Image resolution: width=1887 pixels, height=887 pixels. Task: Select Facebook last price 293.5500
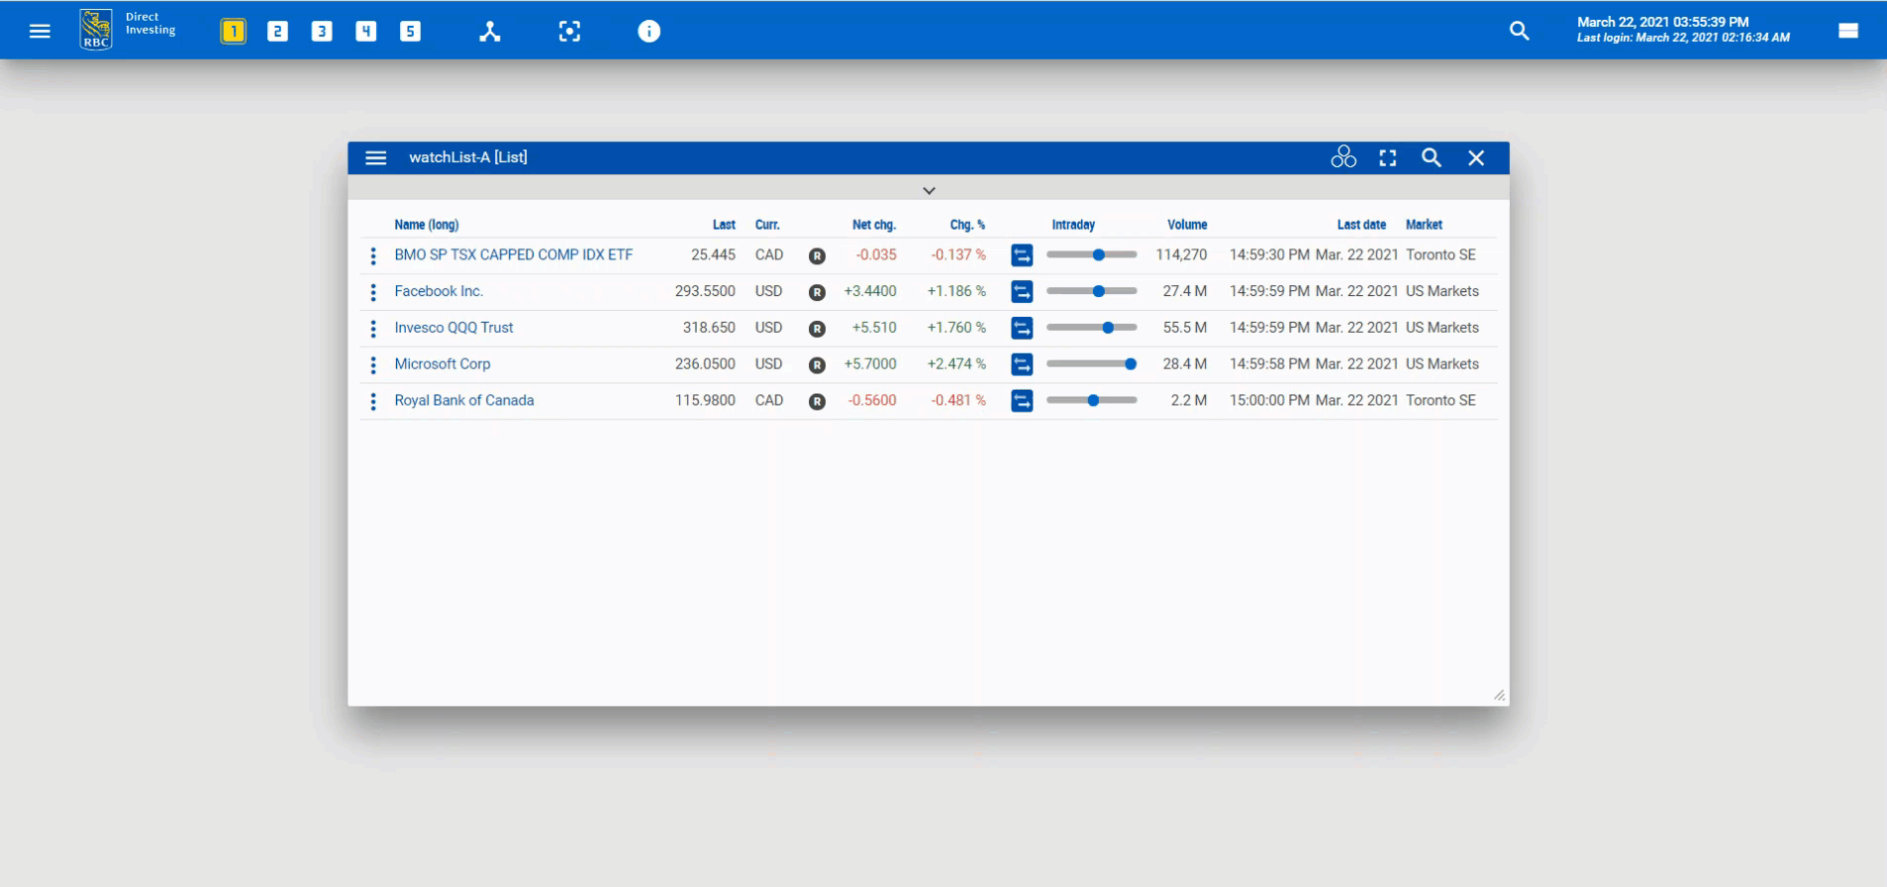click(x=705, y=291)
